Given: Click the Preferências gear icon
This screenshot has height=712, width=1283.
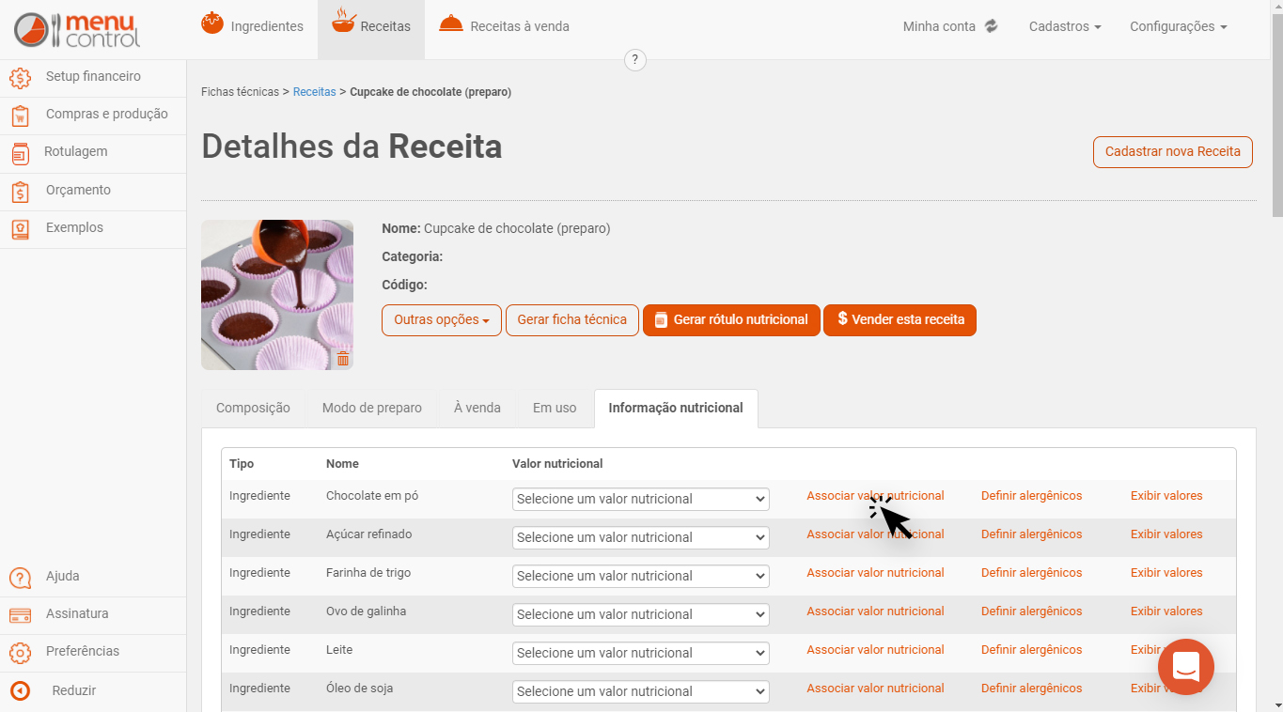Looking at the screenshot, I should (20, 653).
